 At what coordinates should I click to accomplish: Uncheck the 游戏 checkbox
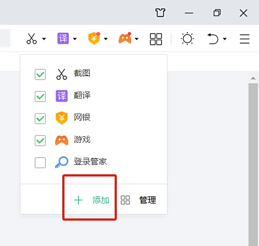40,141
